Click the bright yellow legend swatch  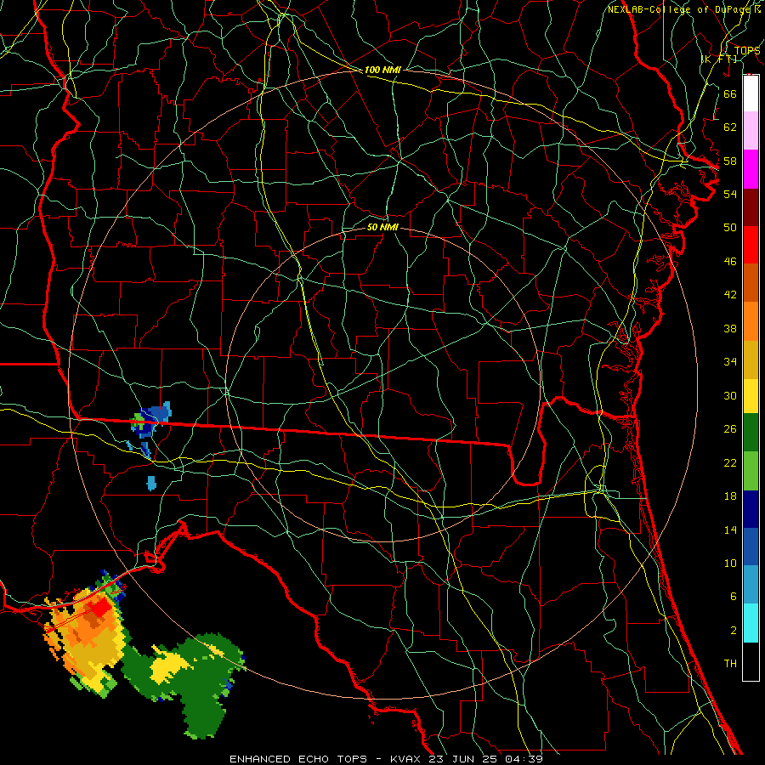click(x=751, y=395)
